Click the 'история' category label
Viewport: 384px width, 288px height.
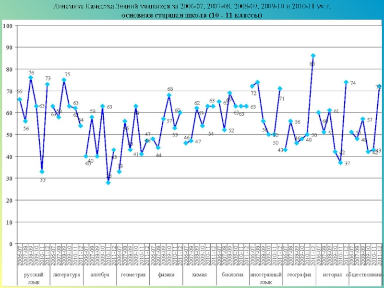(x=332, y=275)
